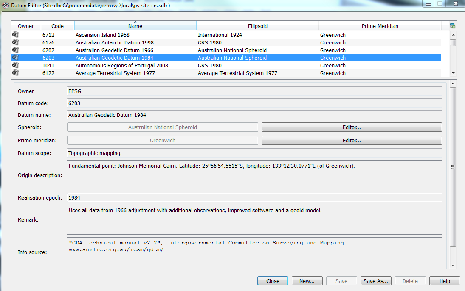Open the Prime meridian Editor button
Viewport: 465px width, 291px height.
pos(352,140)
